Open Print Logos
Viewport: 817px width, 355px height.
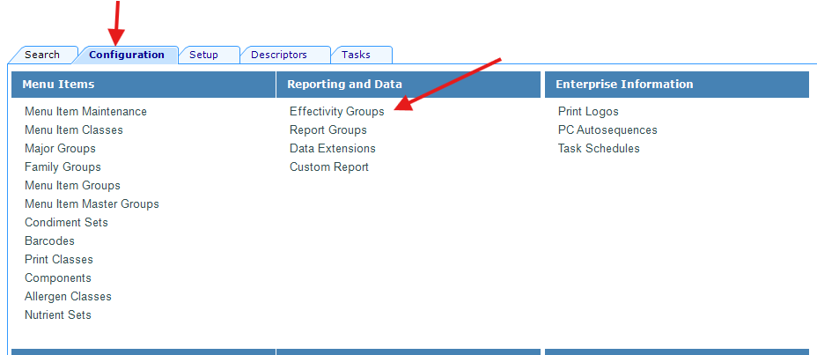[587, 112]
